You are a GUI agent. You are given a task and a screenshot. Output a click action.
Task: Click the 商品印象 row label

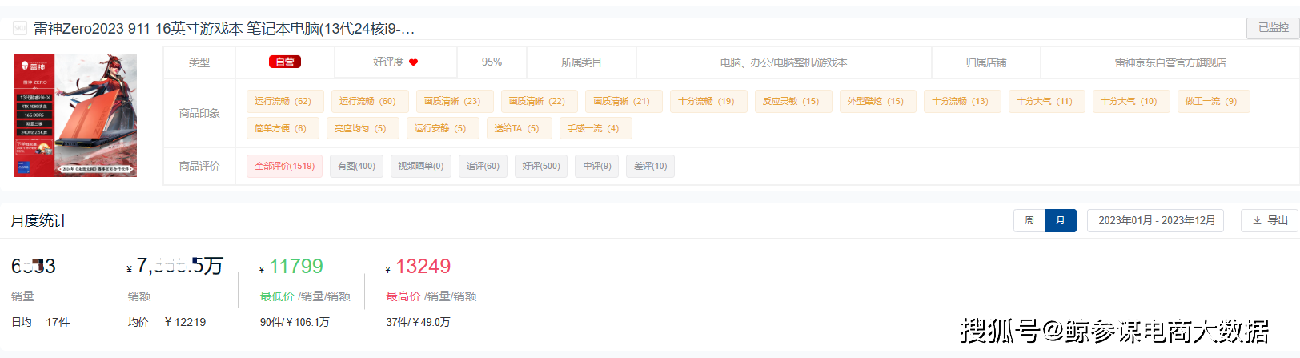click(199, 113)
